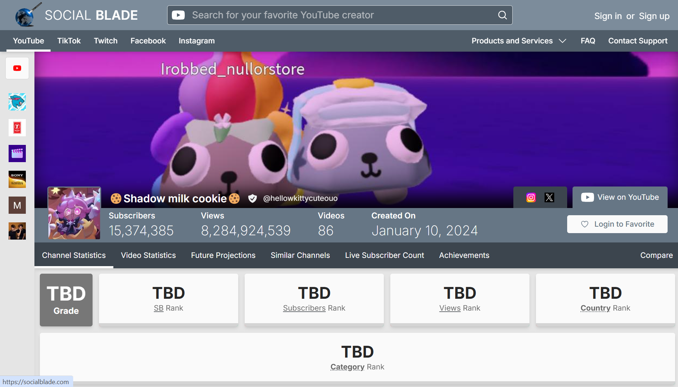Click the YouTube icon in search bar
The width and height of the screenshot is (678, 387).
click(178, 15)
